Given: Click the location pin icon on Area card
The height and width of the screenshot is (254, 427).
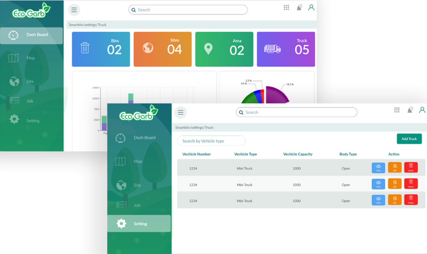Looking at the screenshot, I should (208, 49).
